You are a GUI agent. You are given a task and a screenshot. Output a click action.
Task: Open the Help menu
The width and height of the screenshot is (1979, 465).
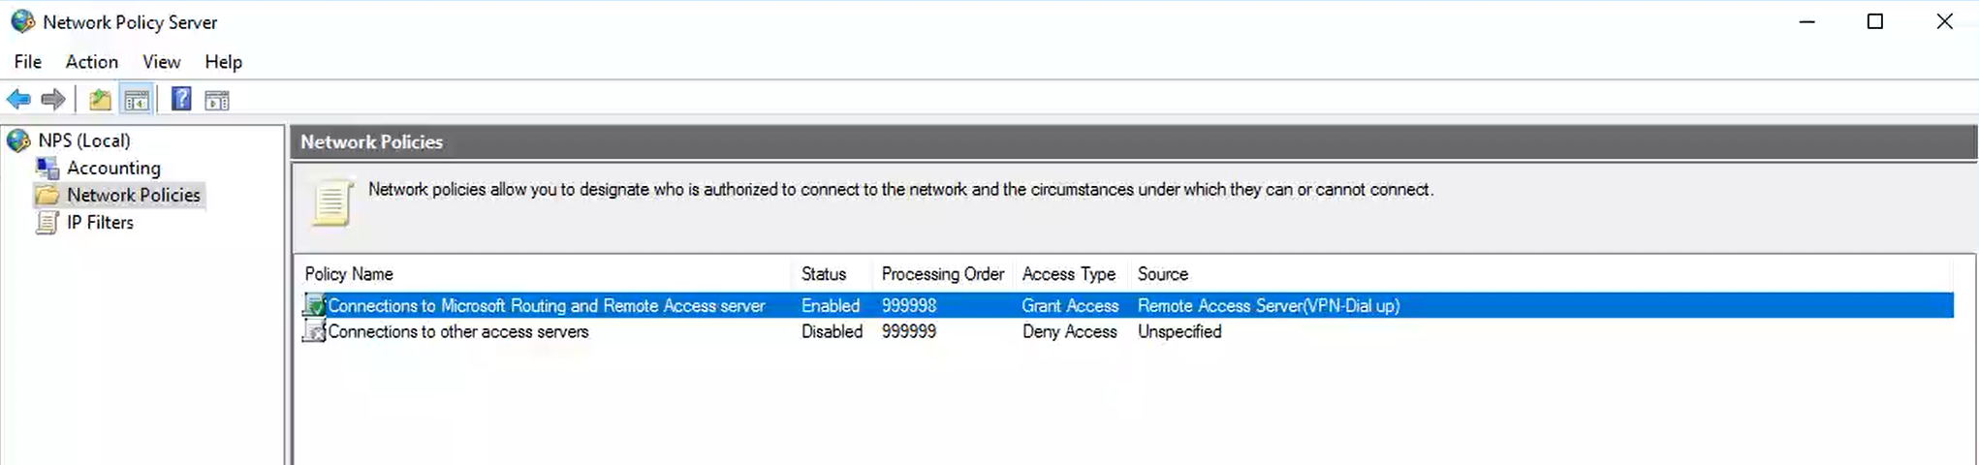pyautogui.click(x=223, y=62)
